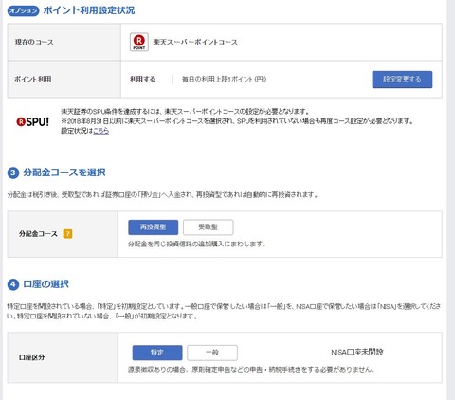This screenshot has width=455, height=400.
Task: Choose the 特定 account type
Action: (x=157, y=353)
